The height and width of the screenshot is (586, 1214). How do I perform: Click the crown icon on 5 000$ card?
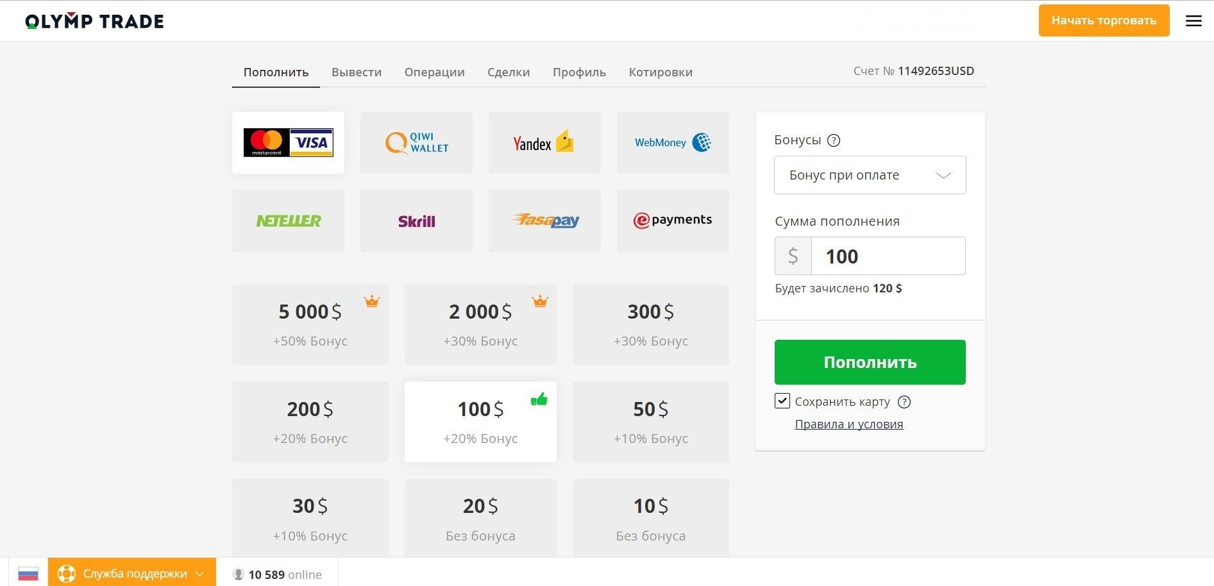click(x=372, y=301)
